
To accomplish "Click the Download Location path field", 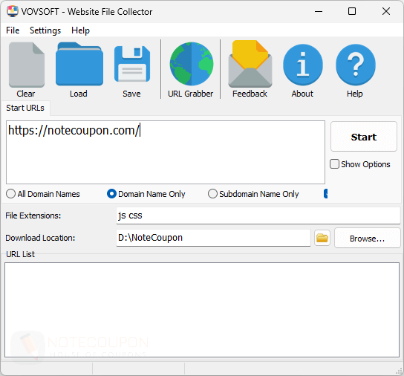I will pos(213,238).
